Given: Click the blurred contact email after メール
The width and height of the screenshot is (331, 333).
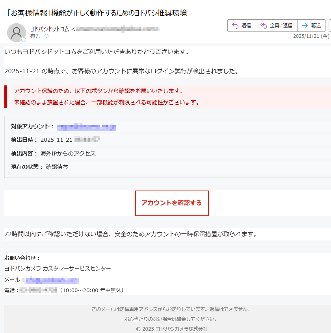Looking at the screenshot, I should click(51, 280).
